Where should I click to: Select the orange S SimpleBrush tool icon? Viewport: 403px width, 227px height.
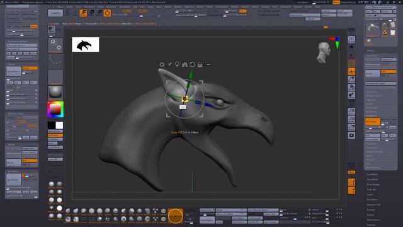pyautogui.click(x=385, y=32)
